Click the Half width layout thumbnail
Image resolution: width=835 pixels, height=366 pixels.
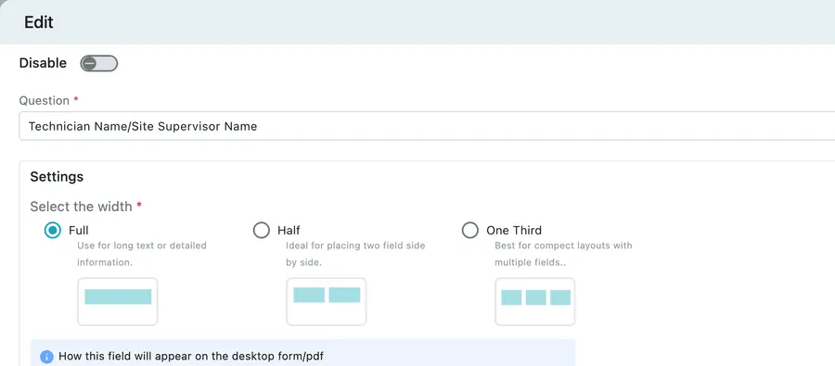(327, 302)
